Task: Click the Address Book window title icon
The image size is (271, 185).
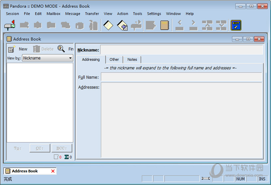Action: click(x=9, y=39)
